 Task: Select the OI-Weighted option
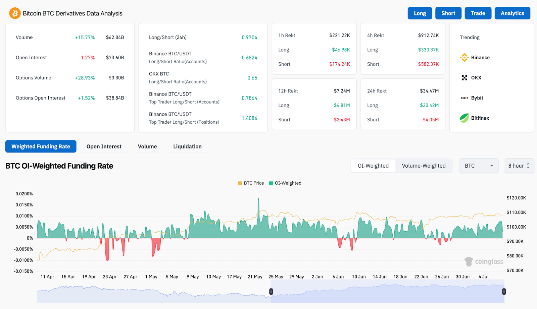click(x=373, y=166)
